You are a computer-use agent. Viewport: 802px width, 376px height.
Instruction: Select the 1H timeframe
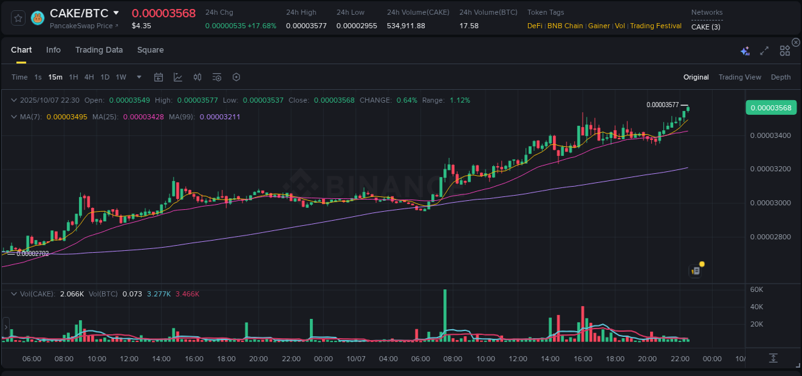pyautogui.click(x=74, y=76)
